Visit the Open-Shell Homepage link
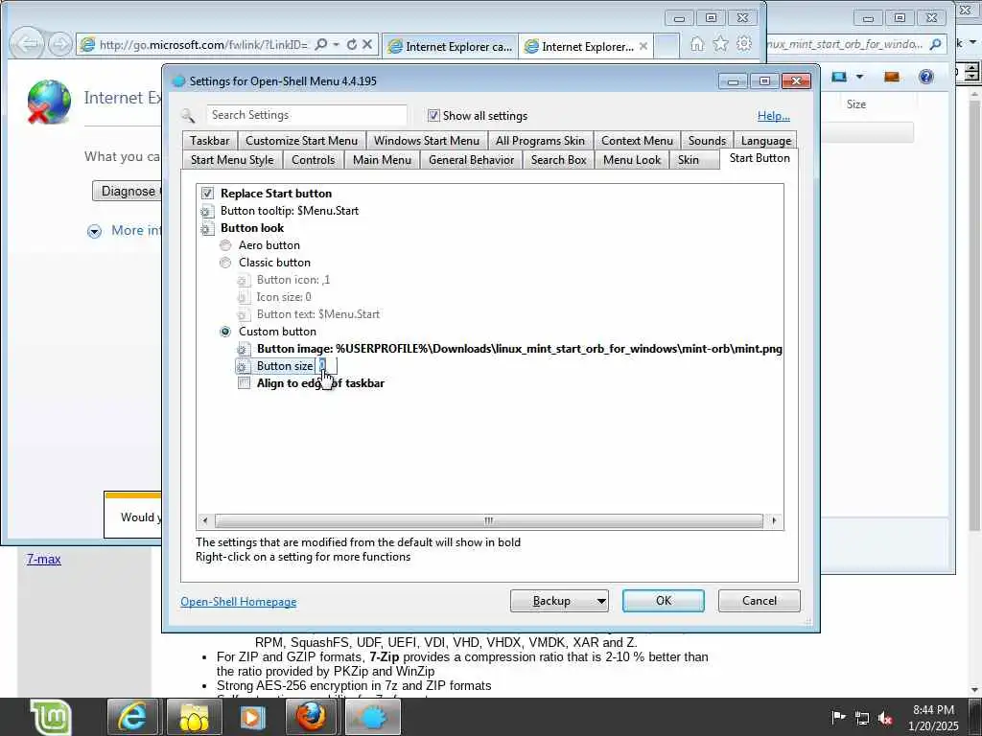Image resolution: width=982 pixels, height=736 pixels. point(239,602)
